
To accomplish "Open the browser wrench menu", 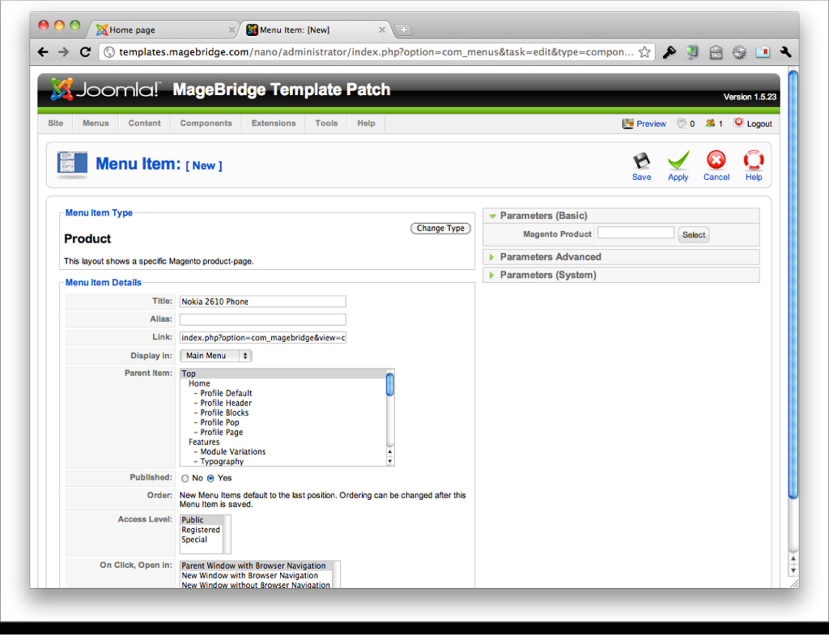I will tap(785, 52).
